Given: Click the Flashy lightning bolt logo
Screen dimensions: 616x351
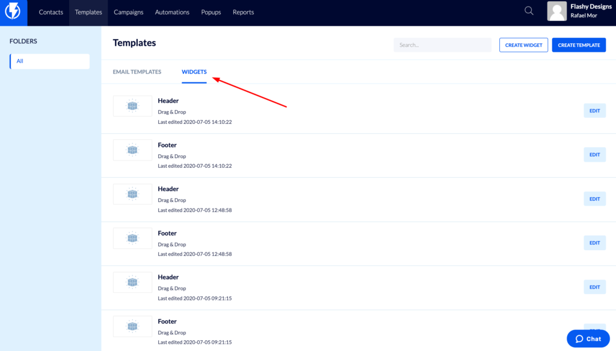Looking at the screenshot, I should pos(13,12).
